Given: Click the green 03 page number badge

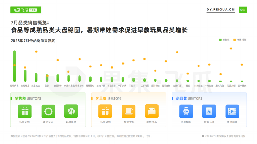Looking at the screenshot, I should (x=243, y=10).
